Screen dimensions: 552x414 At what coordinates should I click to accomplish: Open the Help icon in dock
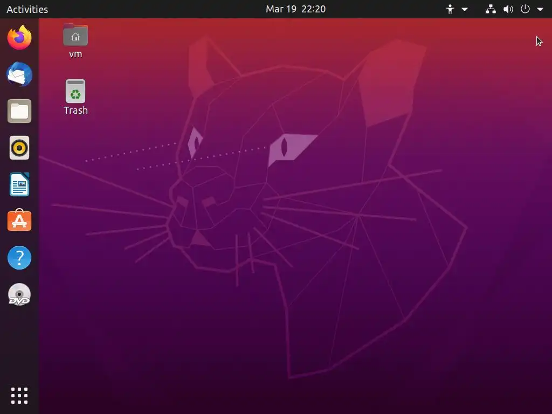19,258
